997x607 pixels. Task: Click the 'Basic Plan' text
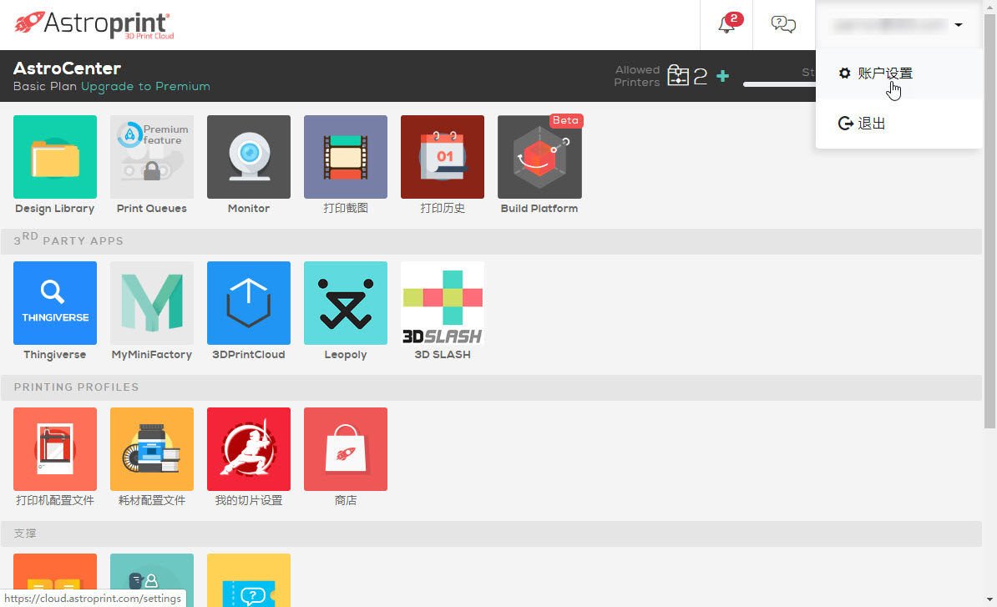point(44,87)
